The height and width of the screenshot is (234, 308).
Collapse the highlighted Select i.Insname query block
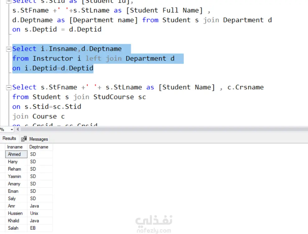pyautogui.click(x=8, y=49)
